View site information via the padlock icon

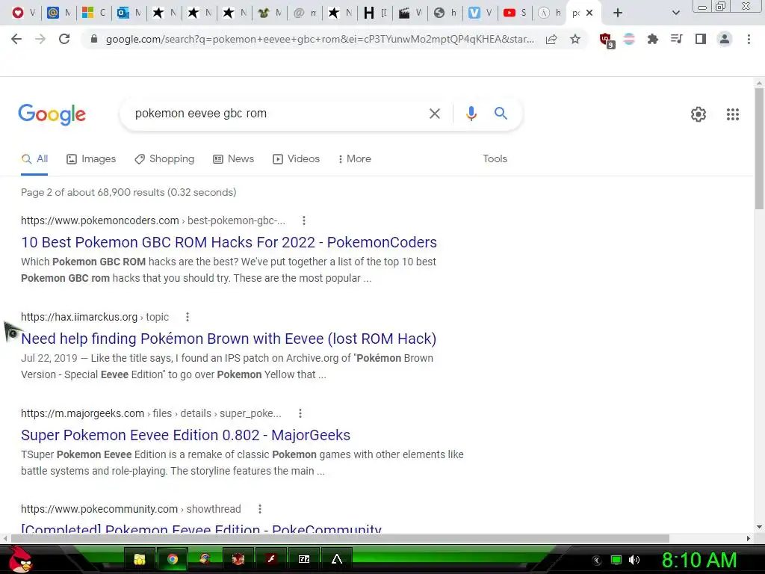pos(94,39)
